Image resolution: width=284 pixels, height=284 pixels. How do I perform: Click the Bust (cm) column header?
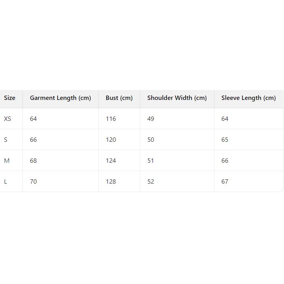pyautogui.click(x=119, y=98)
